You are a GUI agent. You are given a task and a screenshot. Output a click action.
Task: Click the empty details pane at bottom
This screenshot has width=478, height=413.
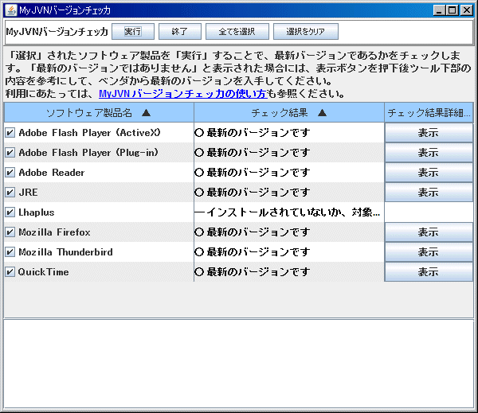pos(239,364)
